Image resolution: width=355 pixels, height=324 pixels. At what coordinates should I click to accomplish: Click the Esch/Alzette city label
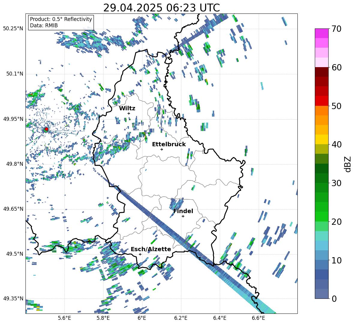151,249
